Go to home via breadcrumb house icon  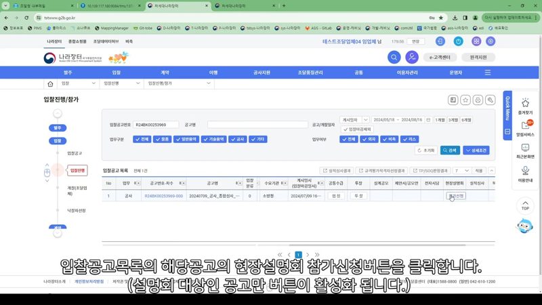(x=50, y=83)
